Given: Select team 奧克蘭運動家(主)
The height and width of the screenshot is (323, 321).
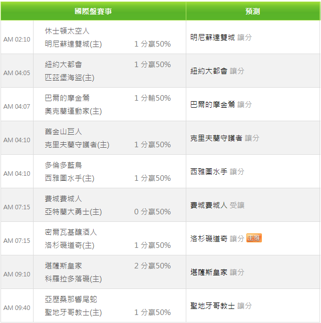Looking at the screenshot, I should coord(73,111).
